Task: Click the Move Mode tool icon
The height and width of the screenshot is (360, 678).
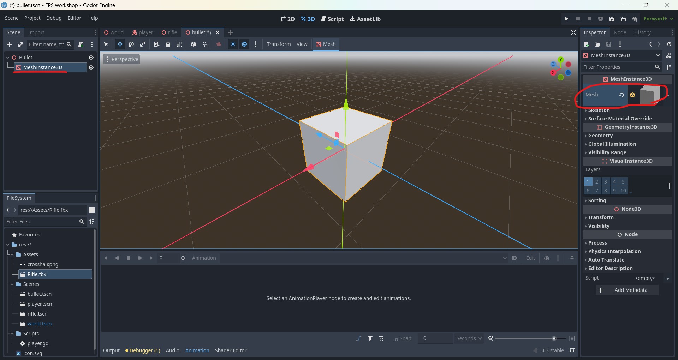Action: (120, 44)
